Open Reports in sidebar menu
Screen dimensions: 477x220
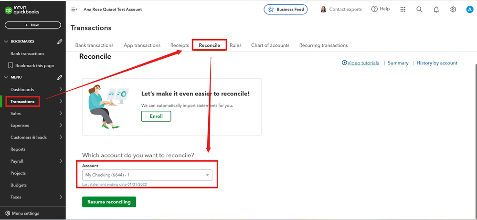pyautogui.click(x=18, y=149)
